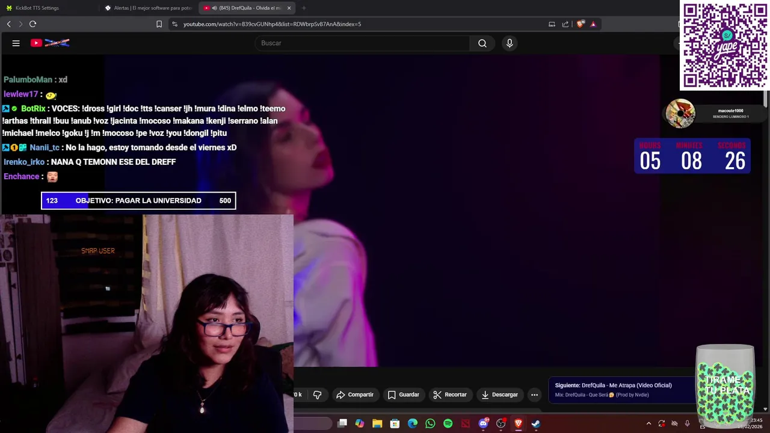This screenshot has width=770, height=433.
Task: Switch to Brave browser in taskbar
Action: click(518, 423)
